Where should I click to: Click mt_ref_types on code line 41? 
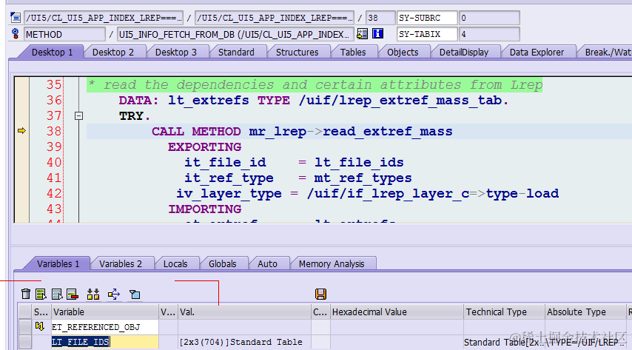pos(363,178)
